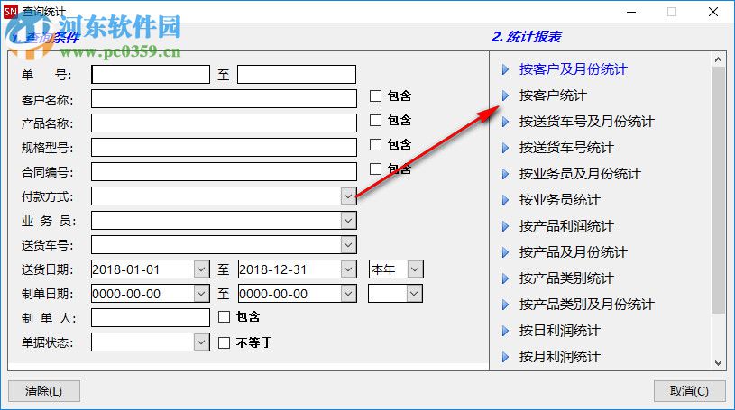Focus the 单号 start input field
The width and height of the screenshot is (735, 410).
tap(151, 75)
